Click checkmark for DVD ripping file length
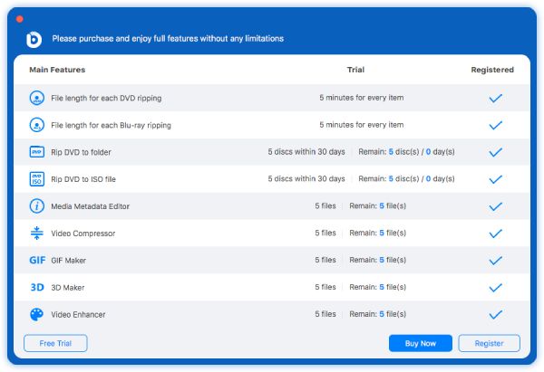The width and height of the screenshot is (544, 372). click(x=495, y=98)
